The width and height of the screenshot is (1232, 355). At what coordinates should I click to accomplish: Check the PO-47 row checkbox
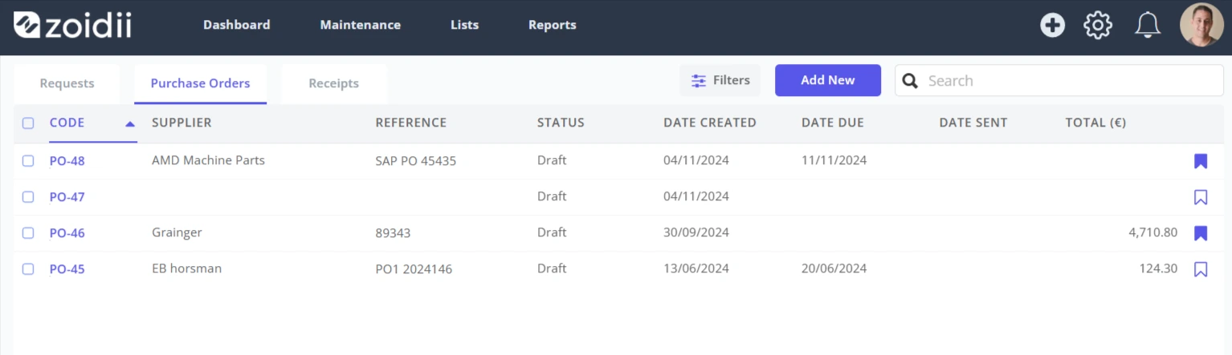pyautogui.click(x=28, y=197)
